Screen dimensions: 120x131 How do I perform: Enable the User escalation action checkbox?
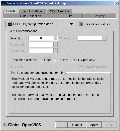[x=41, y=60]
